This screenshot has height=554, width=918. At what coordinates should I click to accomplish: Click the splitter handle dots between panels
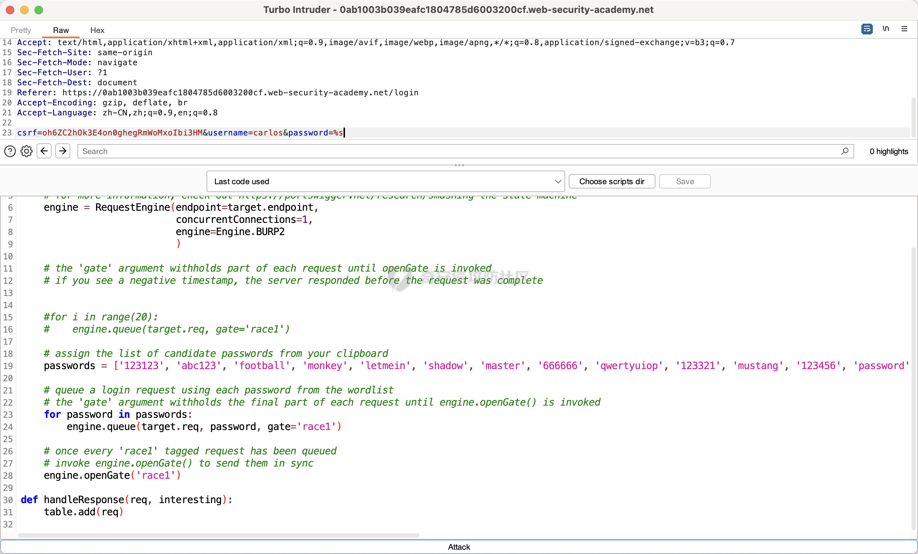[x=459, y=165]
